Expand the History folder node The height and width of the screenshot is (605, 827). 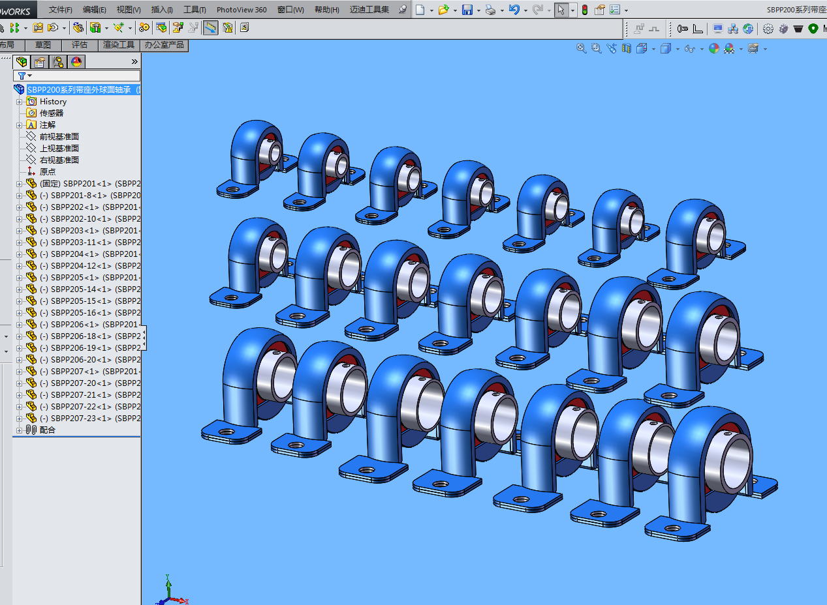(19, 101)
